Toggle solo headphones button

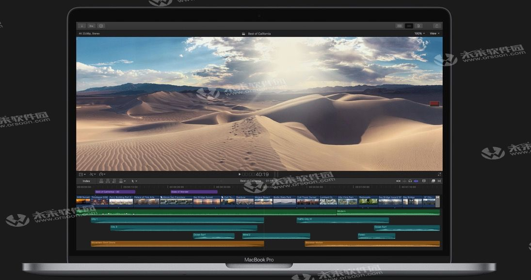tap(410, 181)
